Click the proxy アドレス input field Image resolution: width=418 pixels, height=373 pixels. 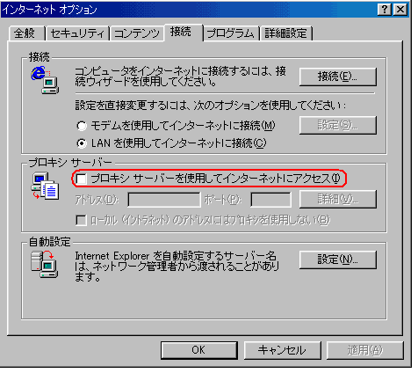pos(164,200)
